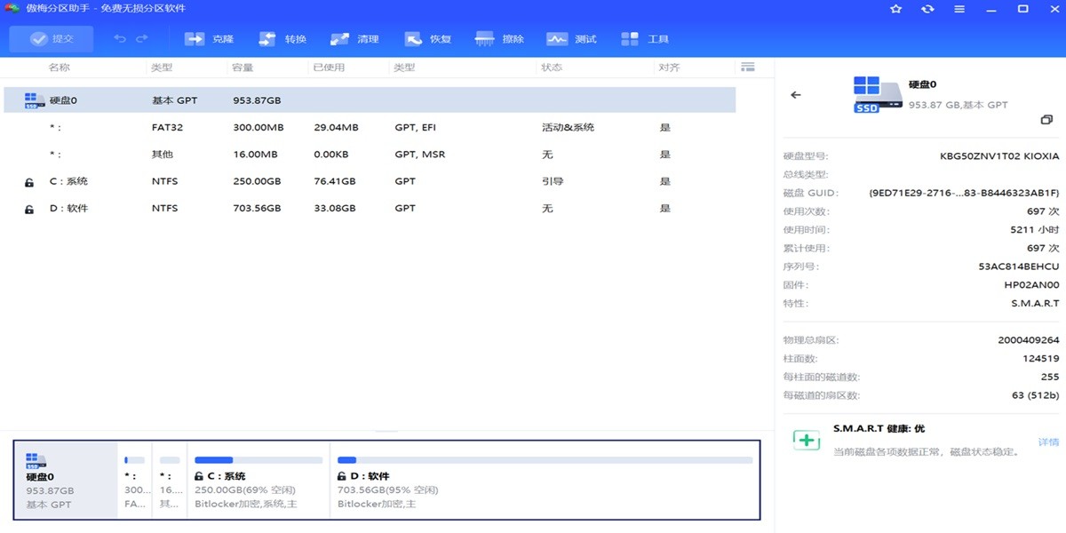Toggle the star favorite icon in titlebar
Screen dimensions: 1066x533
(895, 8)
